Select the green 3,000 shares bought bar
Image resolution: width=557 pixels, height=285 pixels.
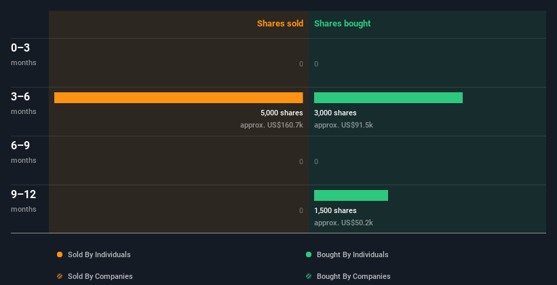388,98
